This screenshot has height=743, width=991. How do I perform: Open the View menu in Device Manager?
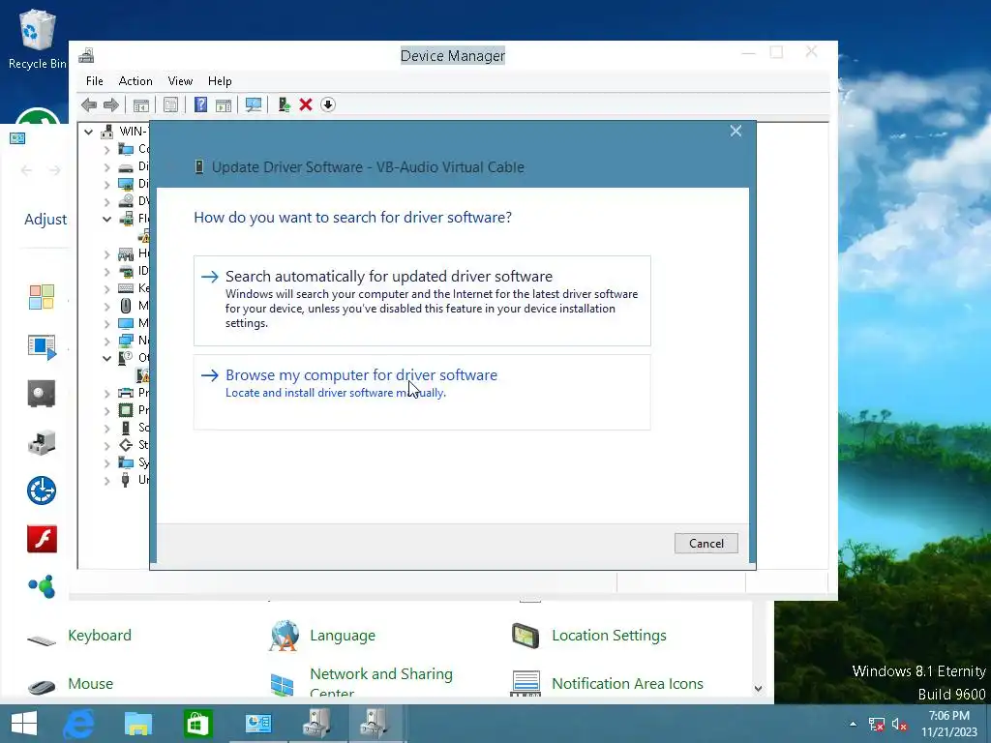(180, 81)
